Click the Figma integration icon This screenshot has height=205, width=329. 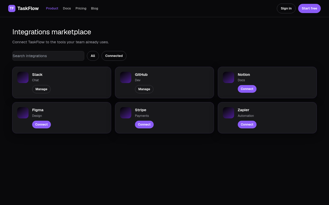coord(23,113)
